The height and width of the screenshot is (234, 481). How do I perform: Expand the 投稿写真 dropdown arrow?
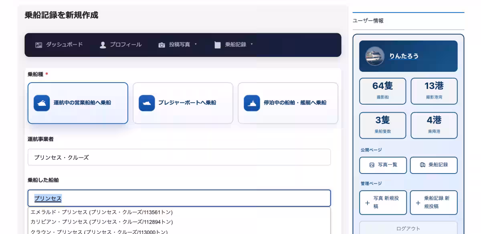click(196, 44)
